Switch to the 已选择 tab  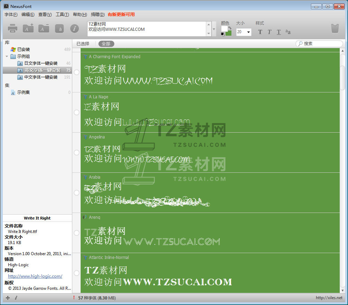click(x=83, y=44)
